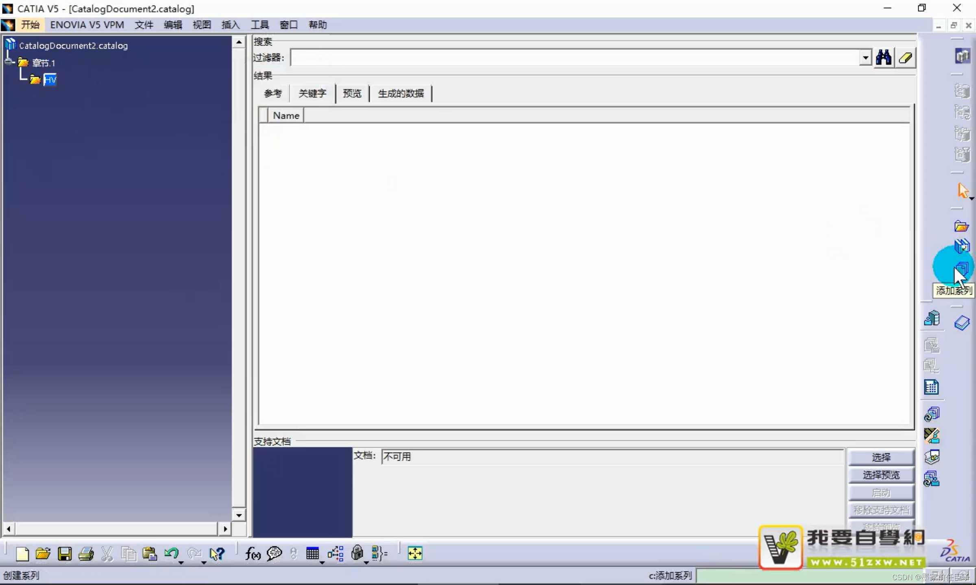Viewport: 976px width, 585px height.
Task: Click the orange select arrow tool
Action: tap(962, 190)
